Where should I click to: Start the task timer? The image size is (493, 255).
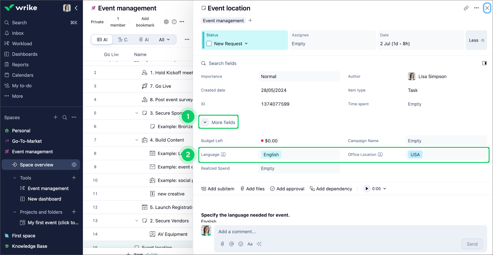[366, 188]
